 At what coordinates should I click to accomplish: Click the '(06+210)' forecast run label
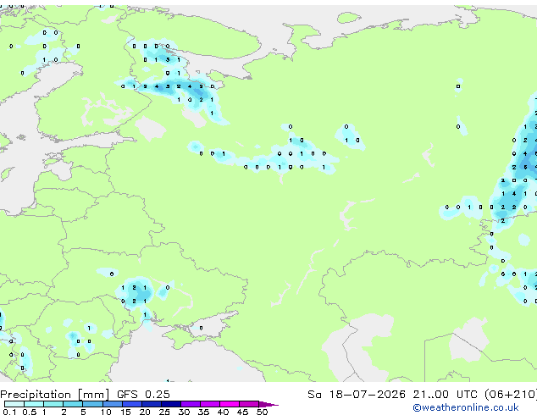click(511, 395)
